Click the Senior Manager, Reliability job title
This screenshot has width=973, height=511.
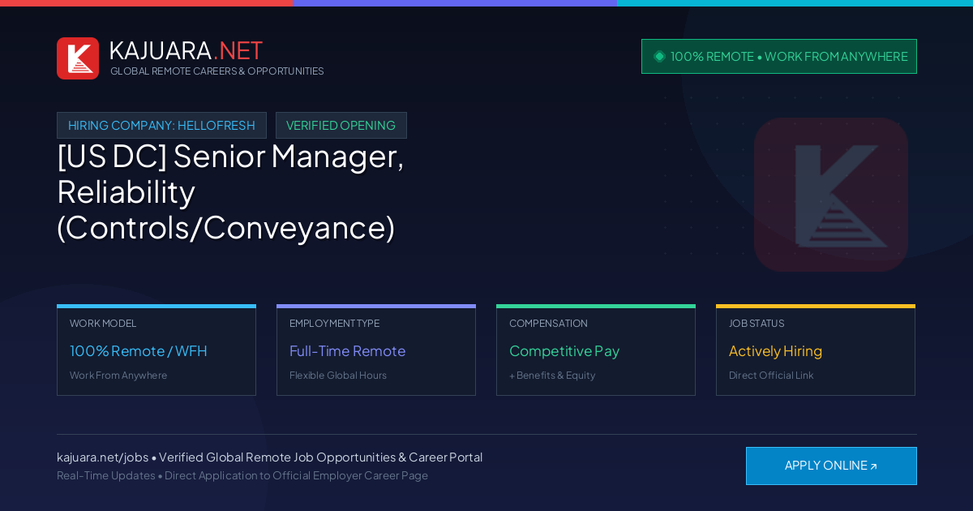coord(231,191)
